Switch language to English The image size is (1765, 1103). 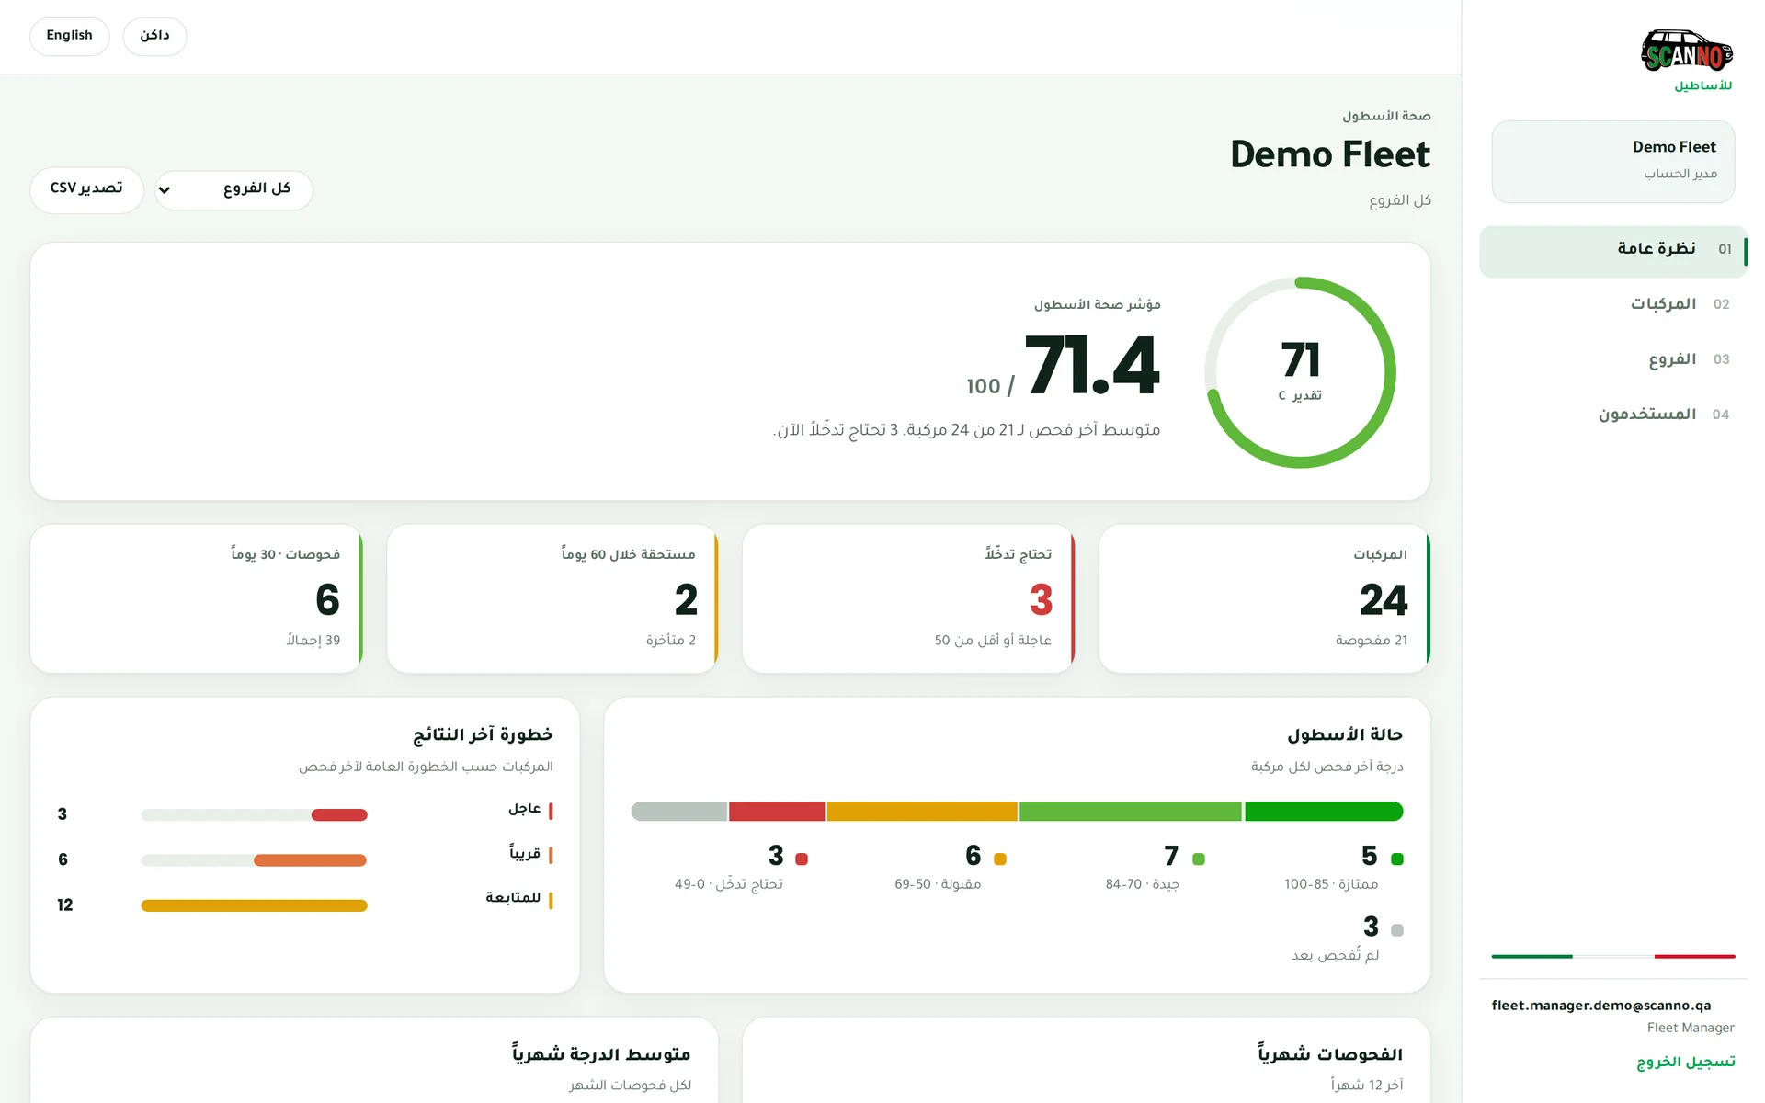(70, 36)
